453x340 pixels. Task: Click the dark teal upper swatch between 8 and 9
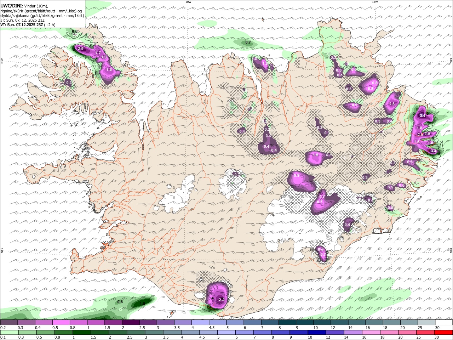click(x=287, y=323)
